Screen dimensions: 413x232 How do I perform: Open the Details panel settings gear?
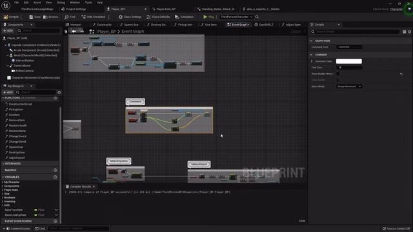pyautogui.click(x=410, y=32)
